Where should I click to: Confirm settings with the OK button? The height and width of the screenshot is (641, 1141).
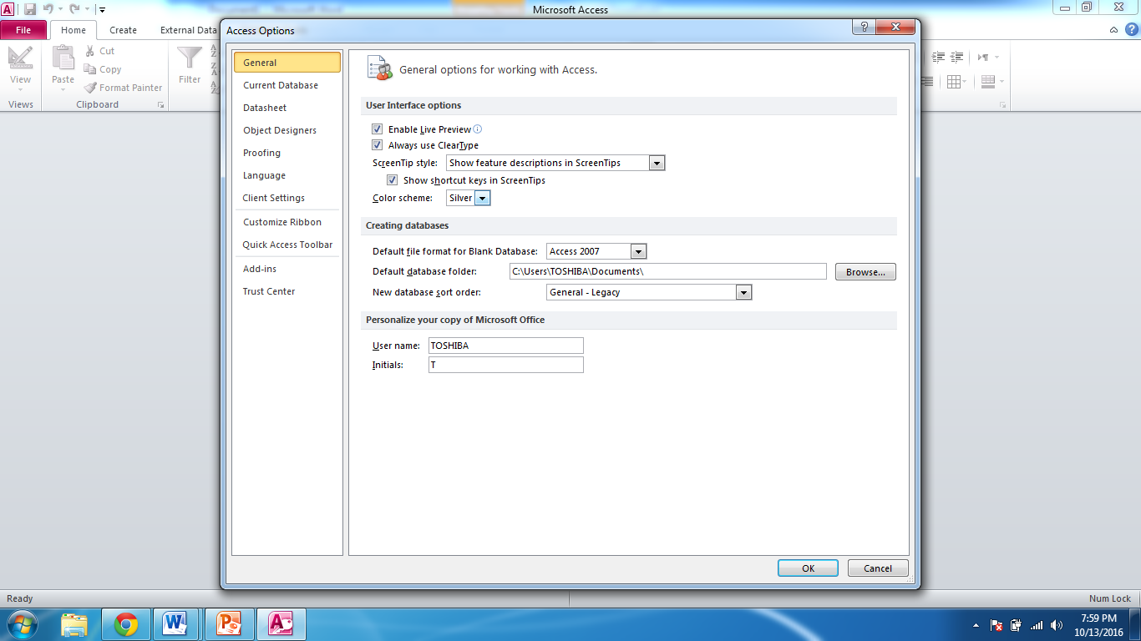pos(807,568)
